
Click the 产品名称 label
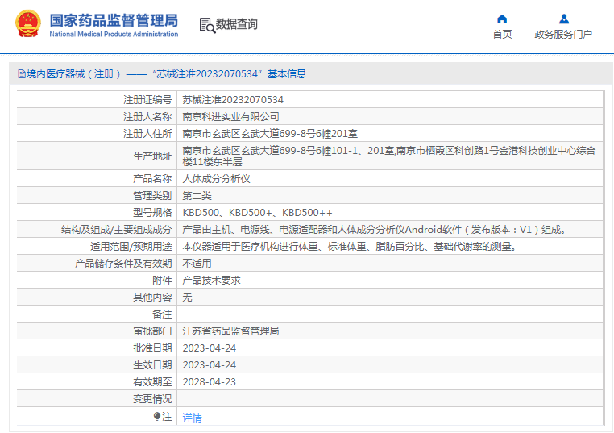(x=152, y=179)
